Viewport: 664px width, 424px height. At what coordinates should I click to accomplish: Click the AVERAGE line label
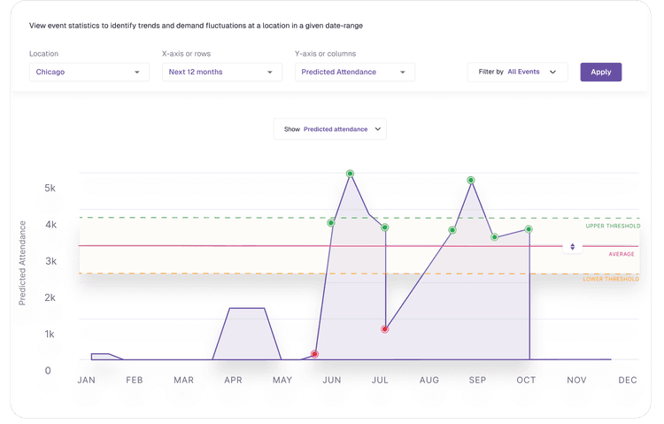(622, 254)
